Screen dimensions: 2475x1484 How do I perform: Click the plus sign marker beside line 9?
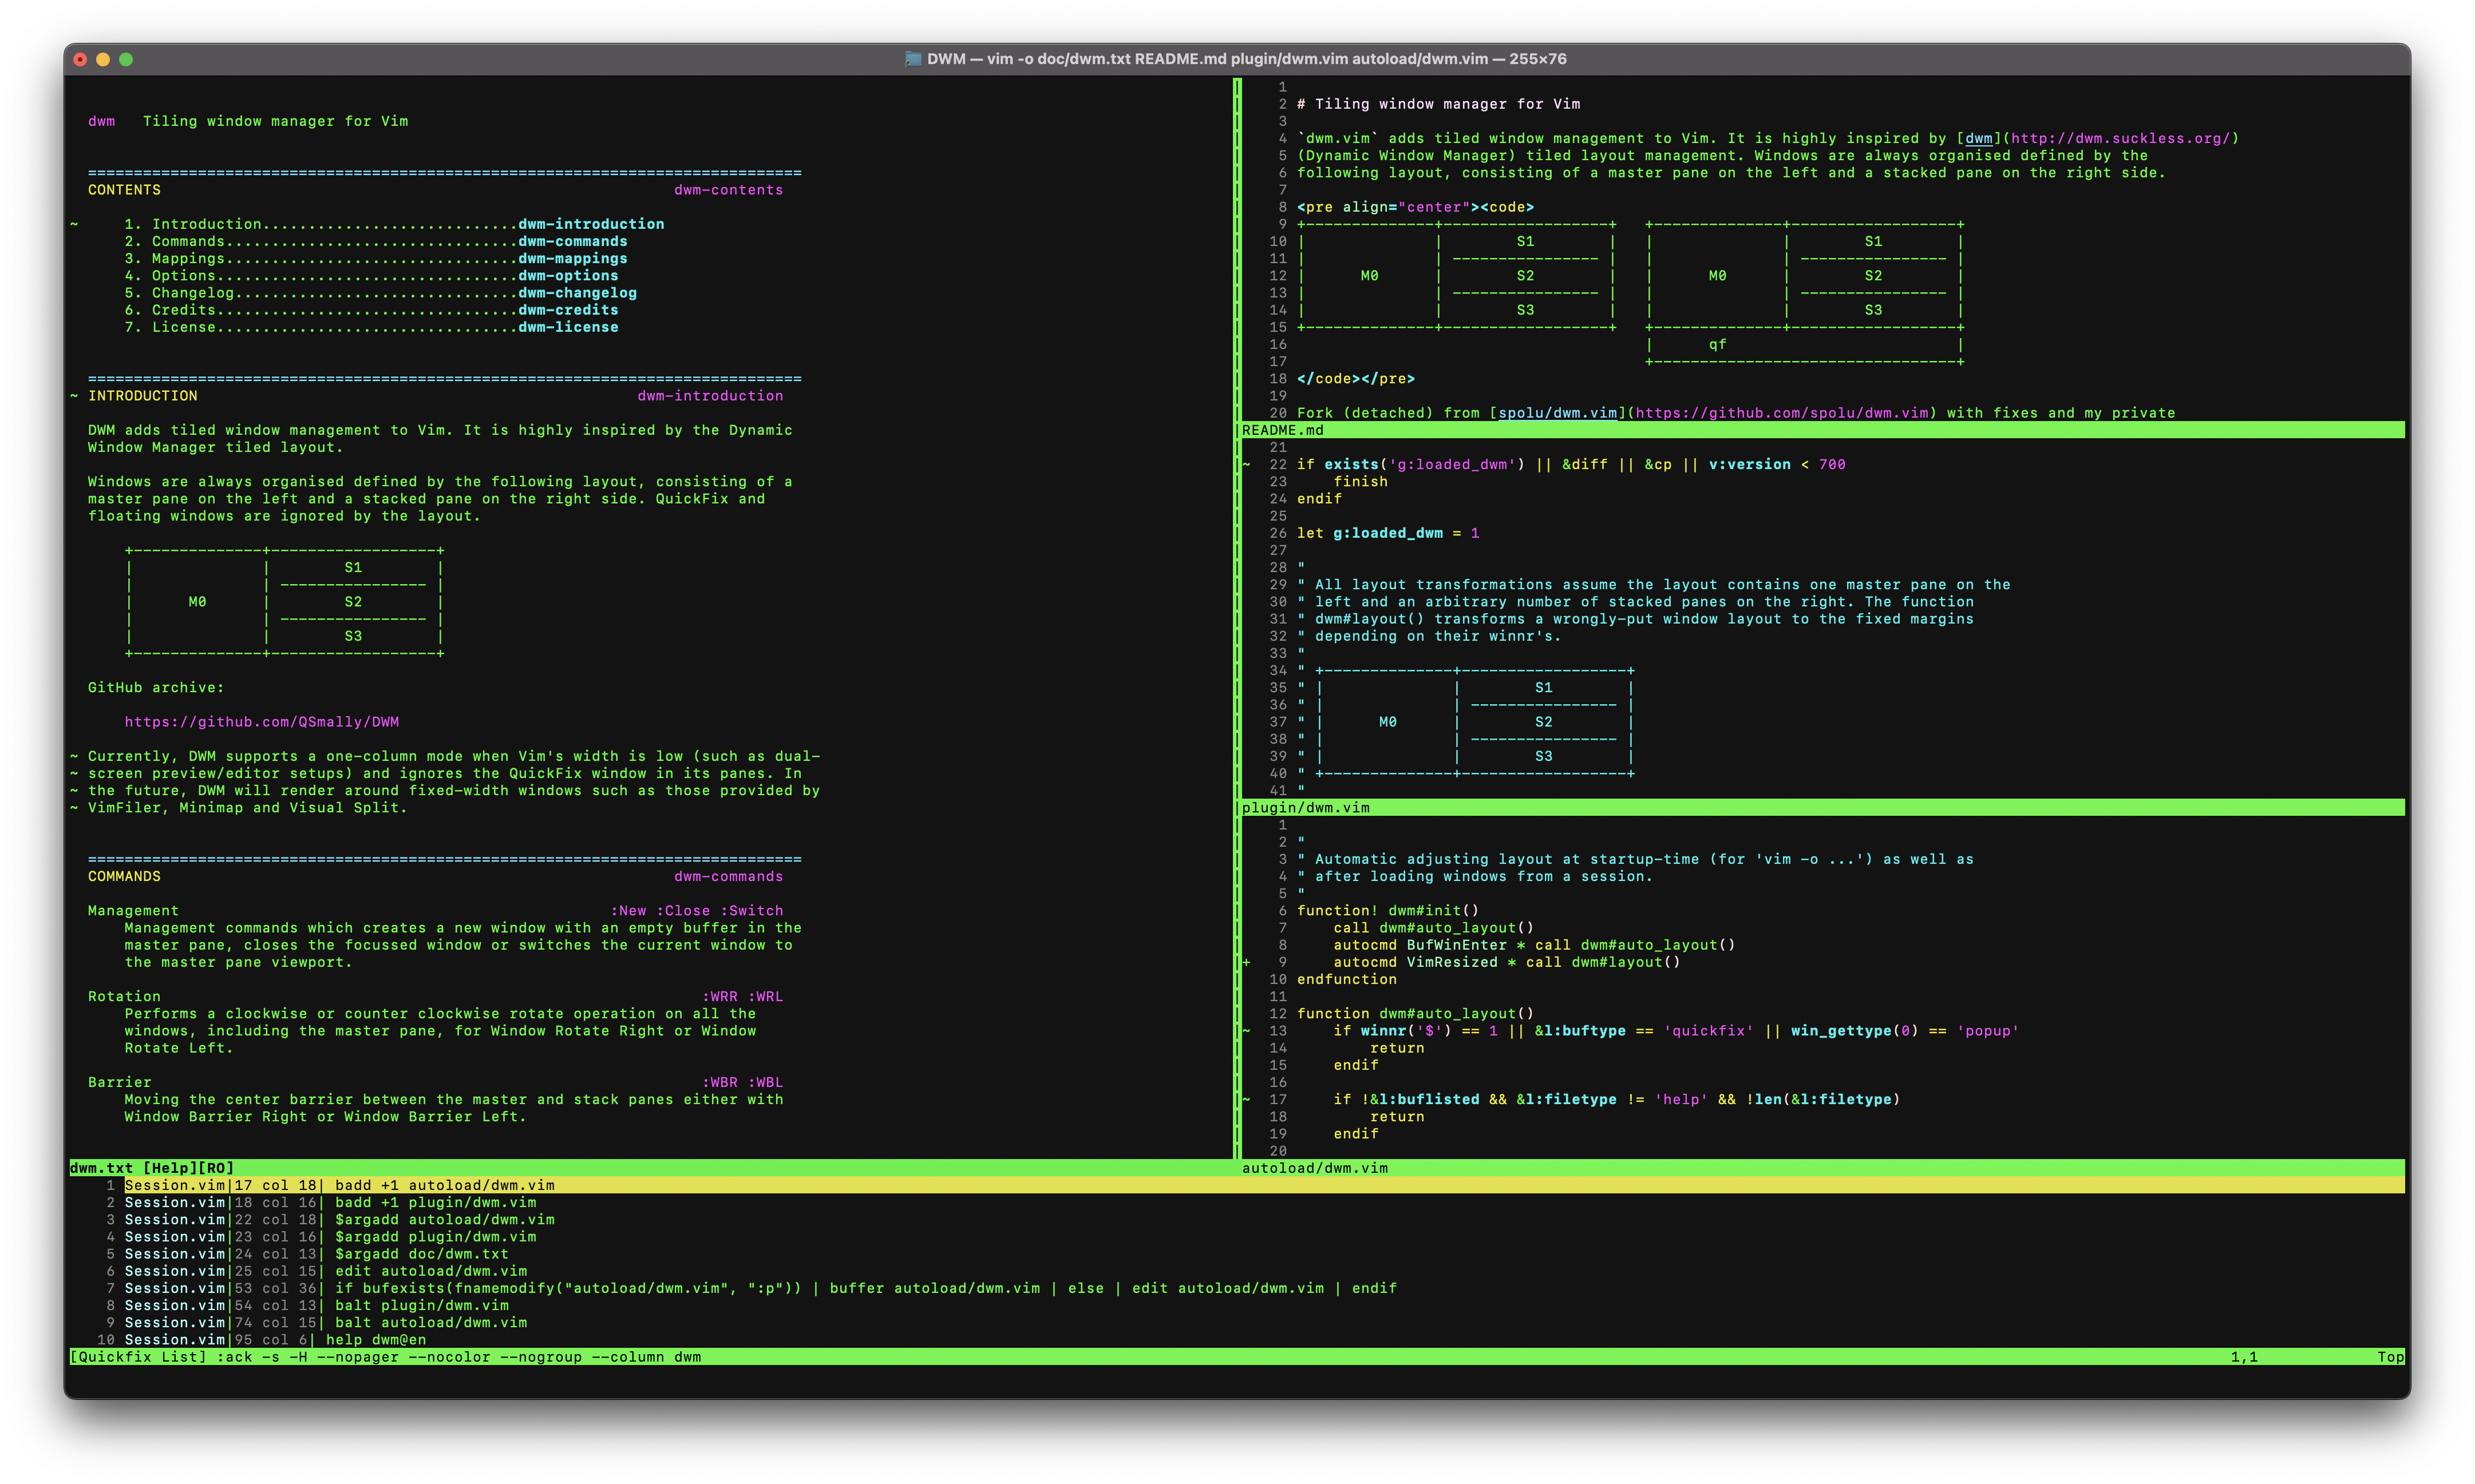coord(1247,962)
